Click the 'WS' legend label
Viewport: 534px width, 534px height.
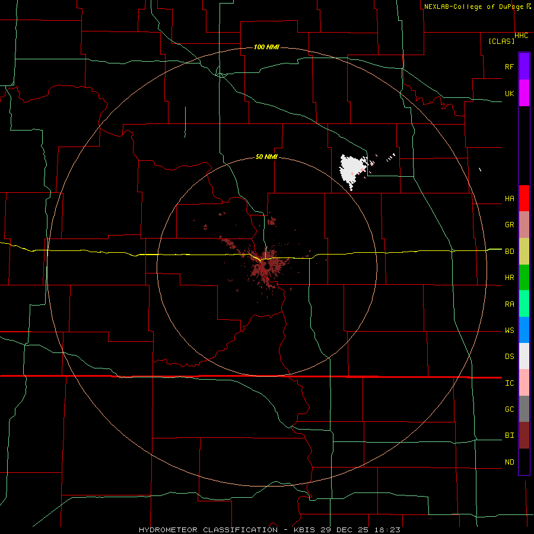509,330
